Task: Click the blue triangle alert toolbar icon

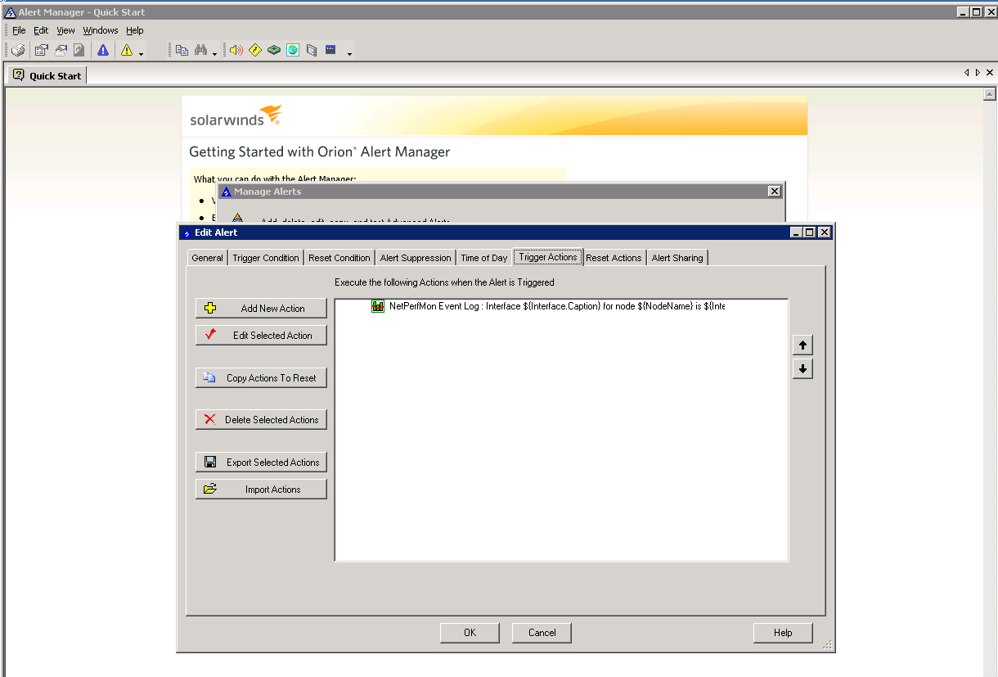Action: tap(103, 50)
